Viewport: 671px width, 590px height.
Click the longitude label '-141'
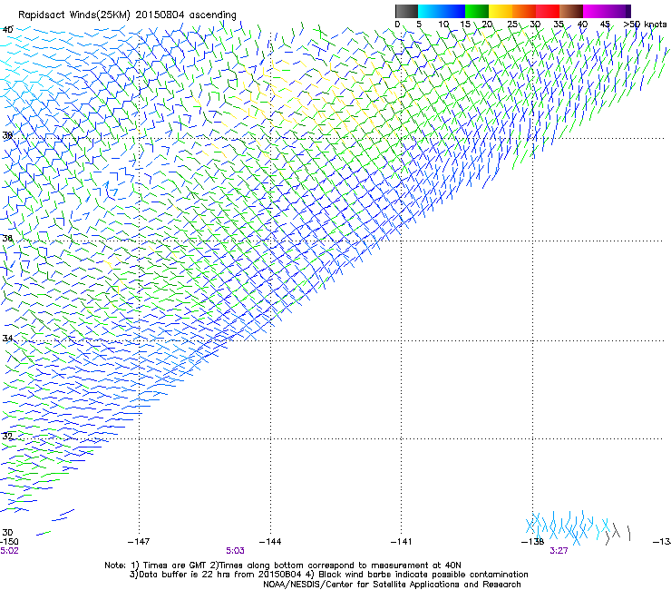click(401, 542)
